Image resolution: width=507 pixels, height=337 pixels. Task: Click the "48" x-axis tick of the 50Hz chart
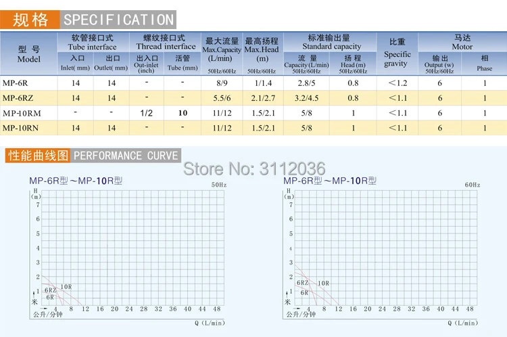(x=216, y=309)
